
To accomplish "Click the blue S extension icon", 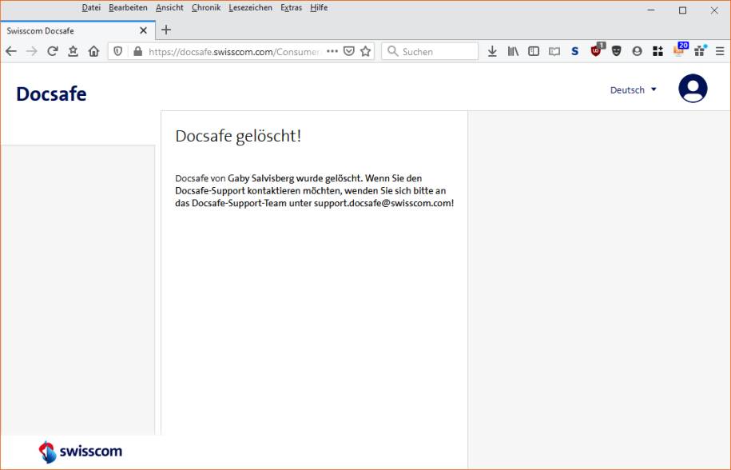I will (575, 51).
